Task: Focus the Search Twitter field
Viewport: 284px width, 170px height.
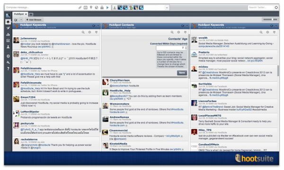Action: pos(261,8)
